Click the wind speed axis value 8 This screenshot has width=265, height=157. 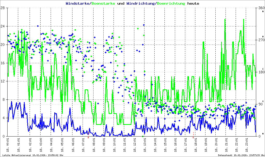click(x=3, y=99)
